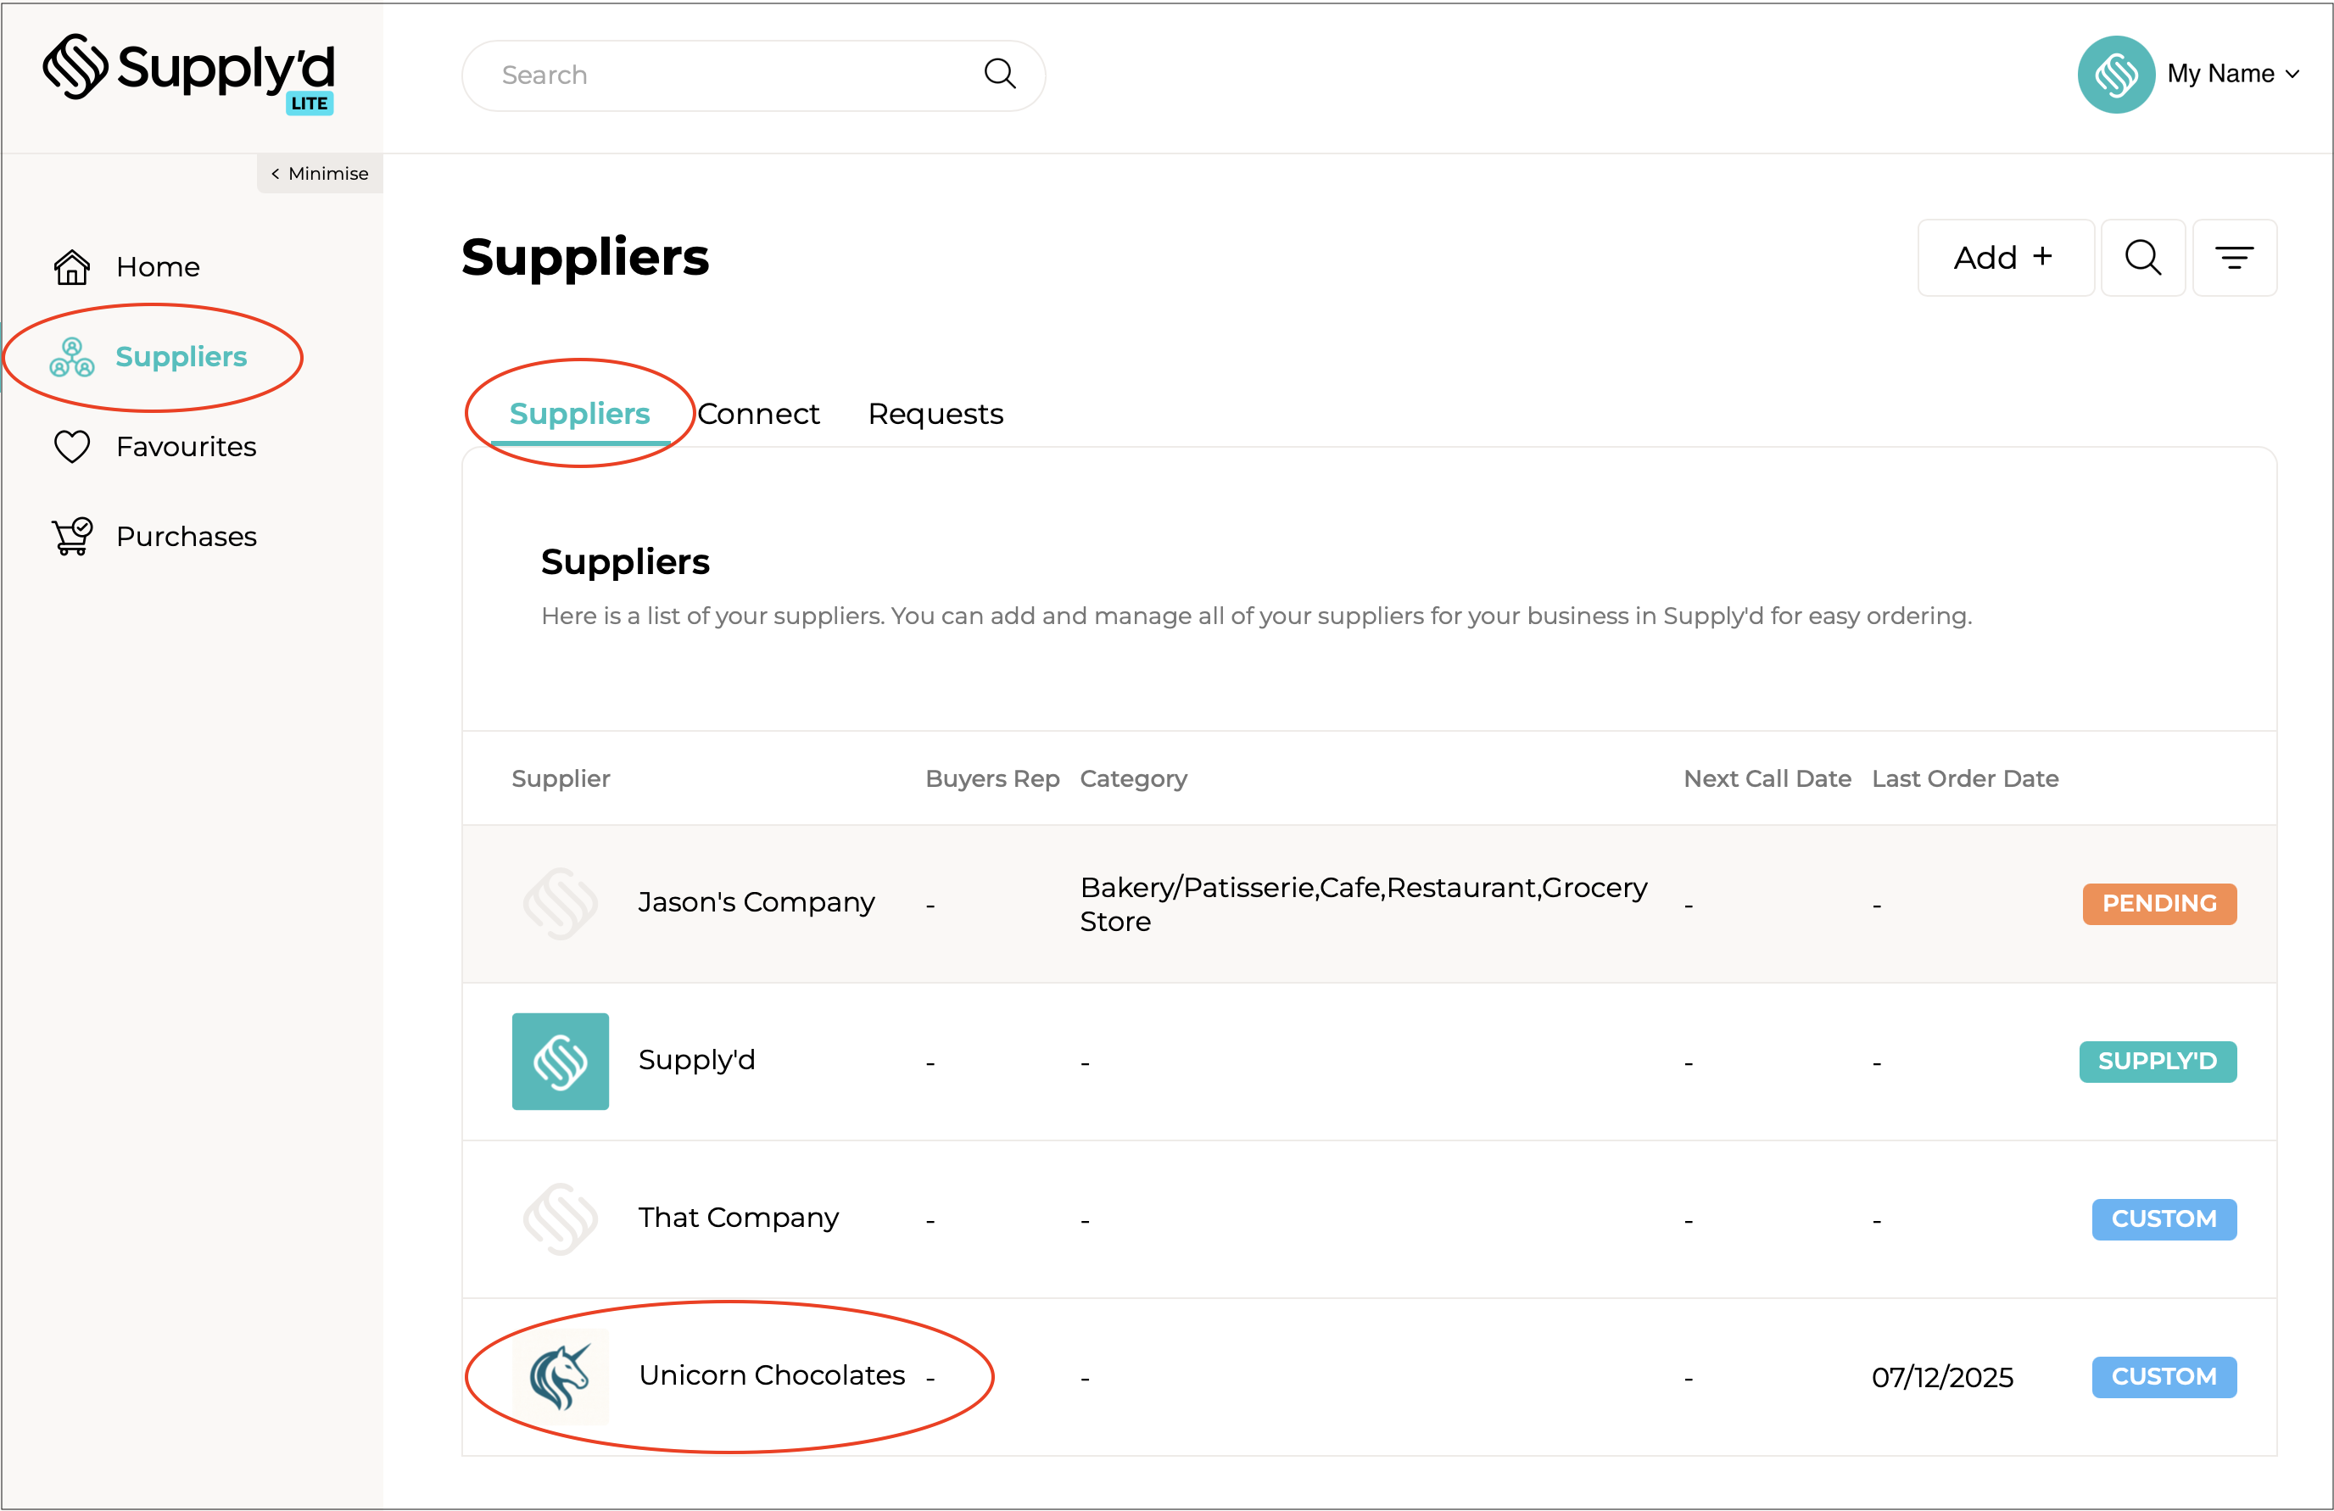The image size is (2334, 1511).
Task: Click the supplier search magnifier button
Action: [x=2141, y=258]
